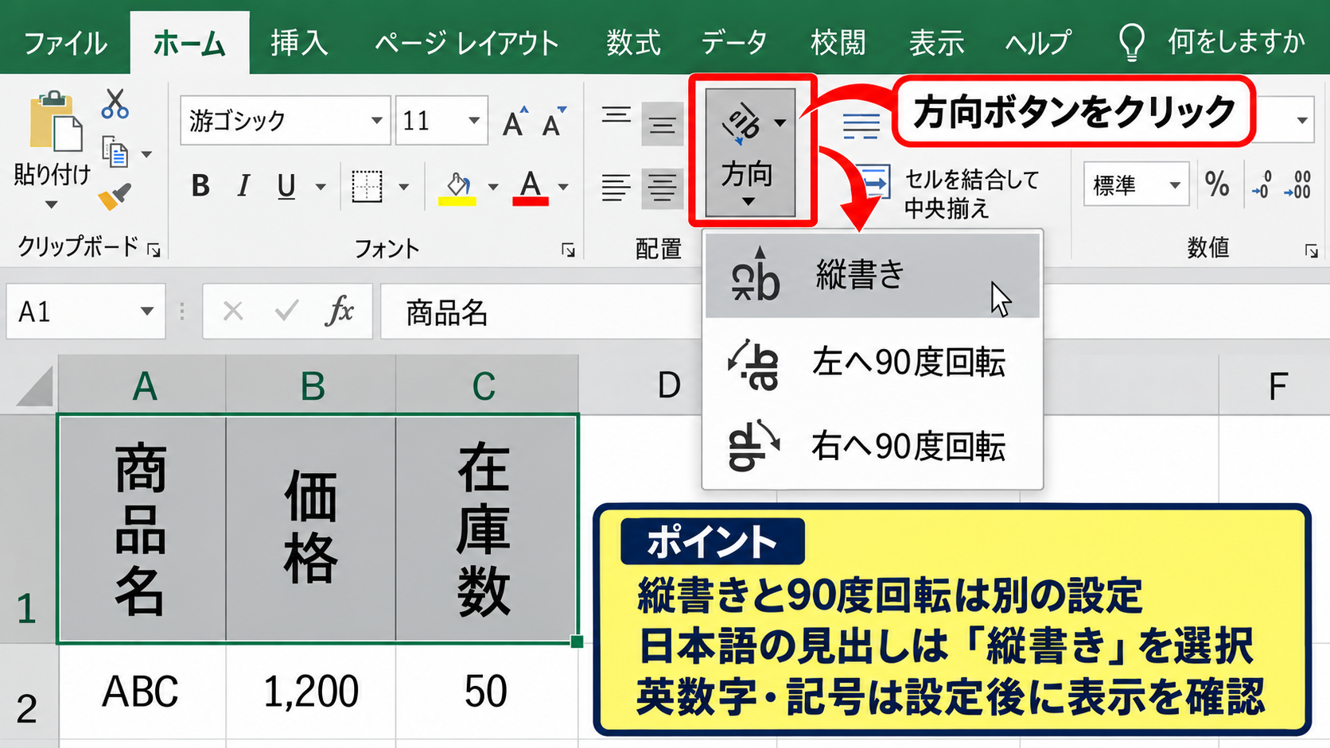Viewport: 1330px width, 748px height.
Task: Click the wrap text icon
Action: tap(861, 125)
